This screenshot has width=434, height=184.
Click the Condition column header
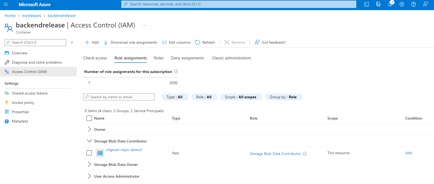[x=414, y=118]
